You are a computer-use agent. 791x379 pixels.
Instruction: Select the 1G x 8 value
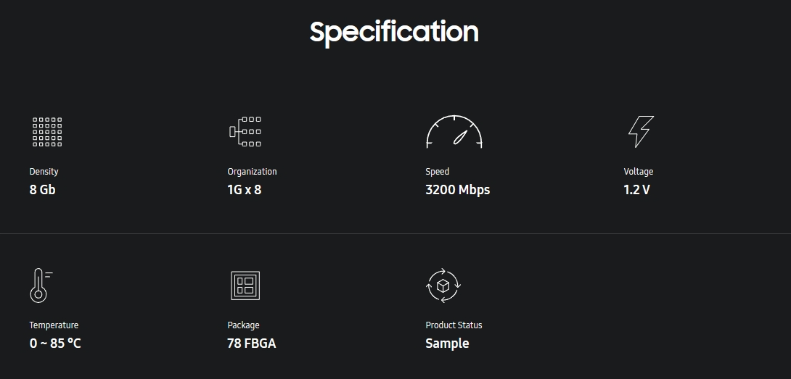tap(244, 190)
